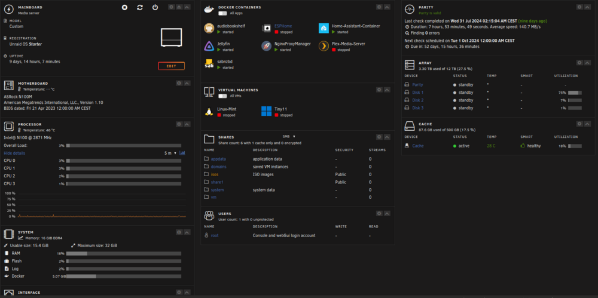Open Virtual Machines settings gear

pos(379,90)
